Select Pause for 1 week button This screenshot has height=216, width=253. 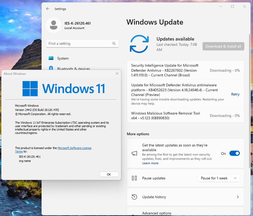(x=214, y=178)
